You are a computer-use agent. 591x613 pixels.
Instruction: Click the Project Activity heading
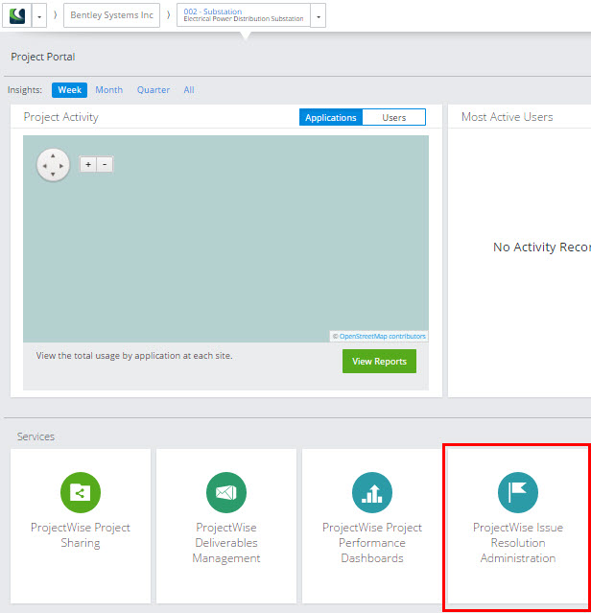point(61,117)
